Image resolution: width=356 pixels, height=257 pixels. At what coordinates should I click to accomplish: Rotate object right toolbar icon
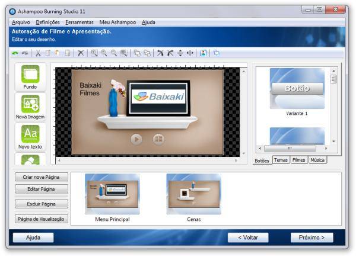[x=170, y=53]
